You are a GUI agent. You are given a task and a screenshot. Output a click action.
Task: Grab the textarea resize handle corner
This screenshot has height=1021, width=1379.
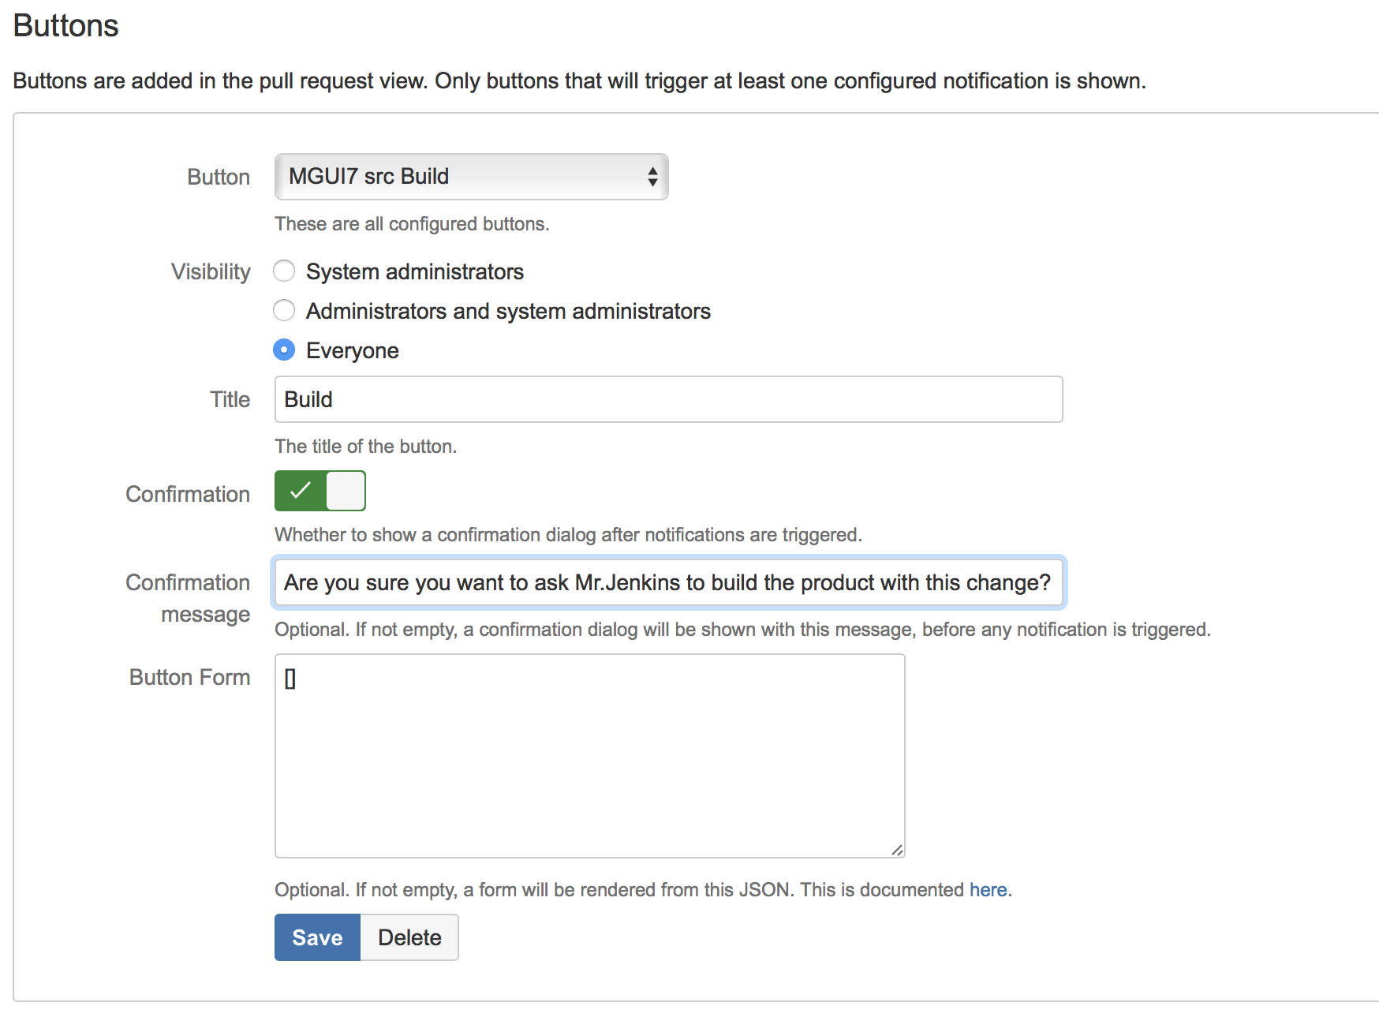tap(897, 850)
